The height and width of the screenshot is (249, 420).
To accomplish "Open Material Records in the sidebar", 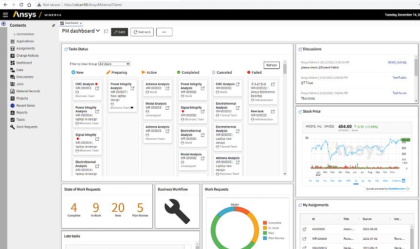I will 28,91.
